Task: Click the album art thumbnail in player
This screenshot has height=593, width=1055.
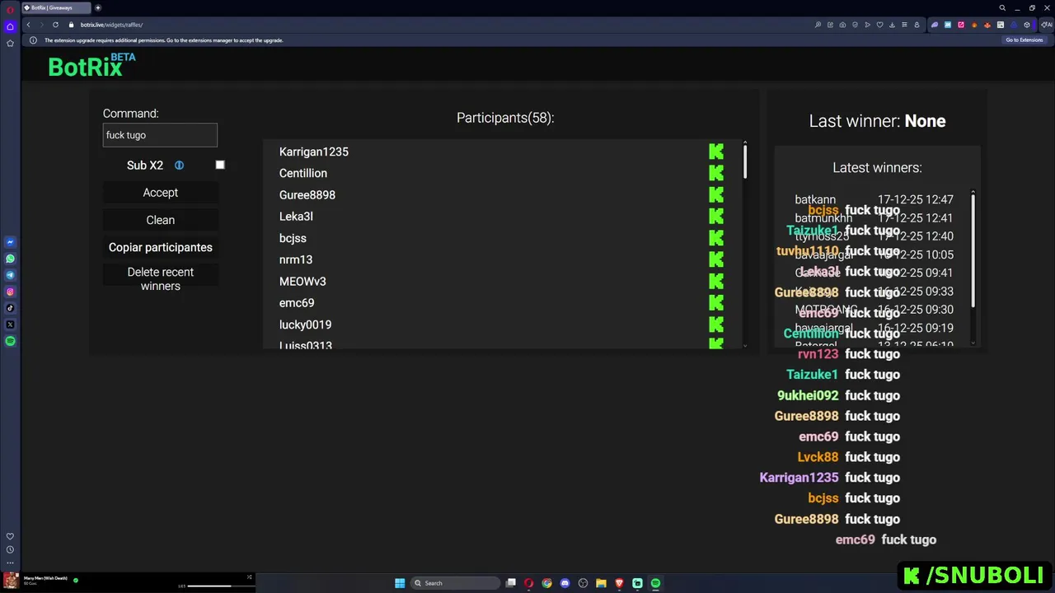Action: (x=11, y=581)
